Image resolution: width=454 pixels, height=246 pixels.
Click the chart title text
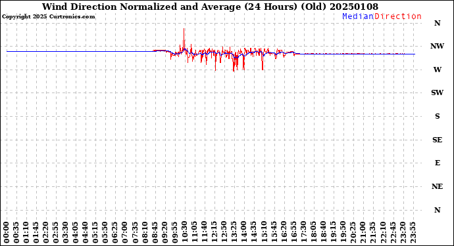(210, 7)
